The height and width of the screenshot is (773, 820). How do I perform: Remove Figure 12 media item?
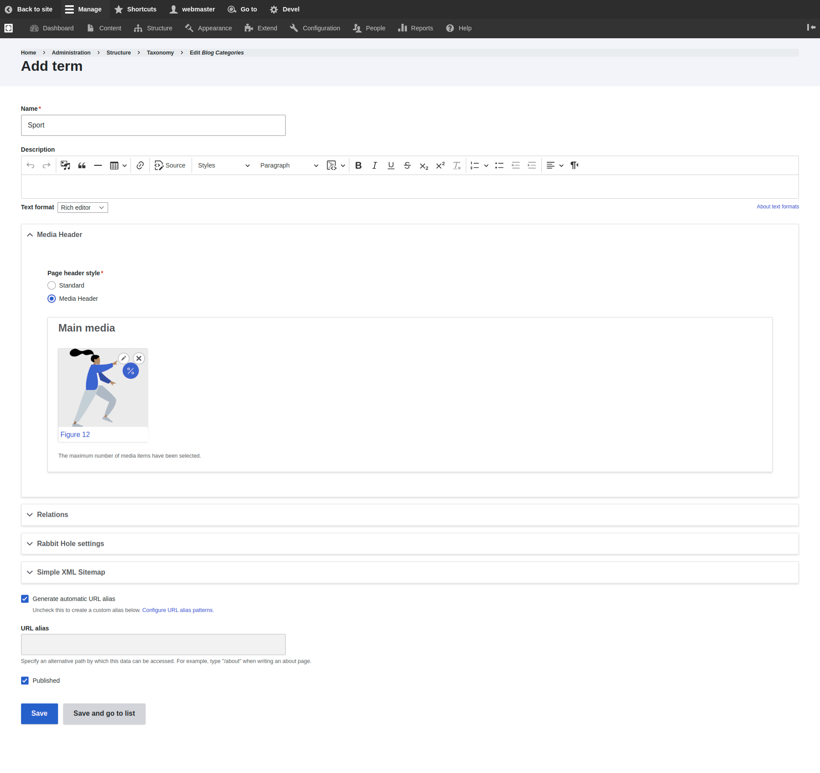(x=139, y=358)
